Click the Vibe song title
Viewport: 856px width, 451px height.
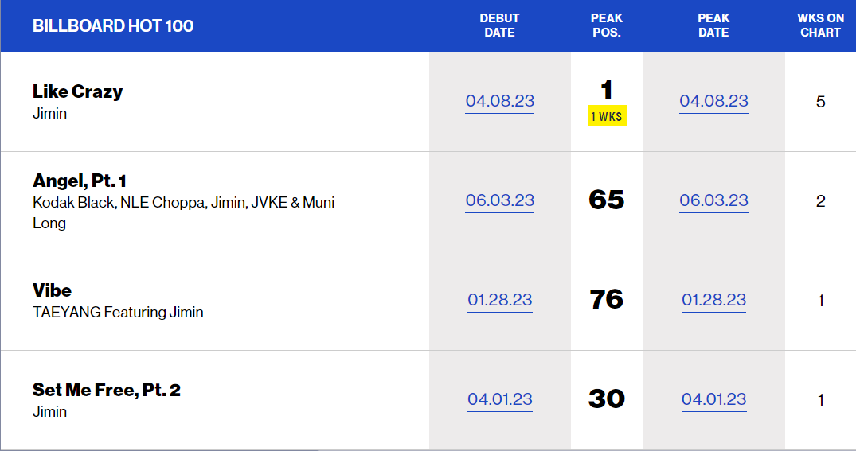pos(52,290)
